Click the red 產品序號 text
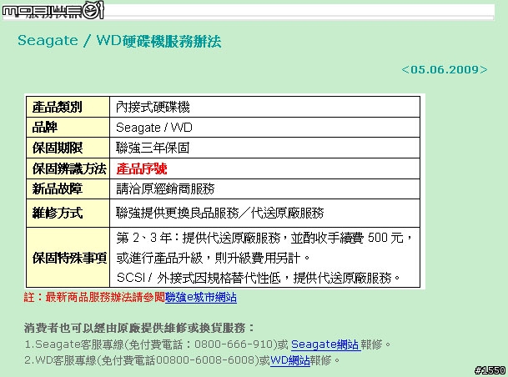This screenshot has height=377, width=508. [142, 168]
